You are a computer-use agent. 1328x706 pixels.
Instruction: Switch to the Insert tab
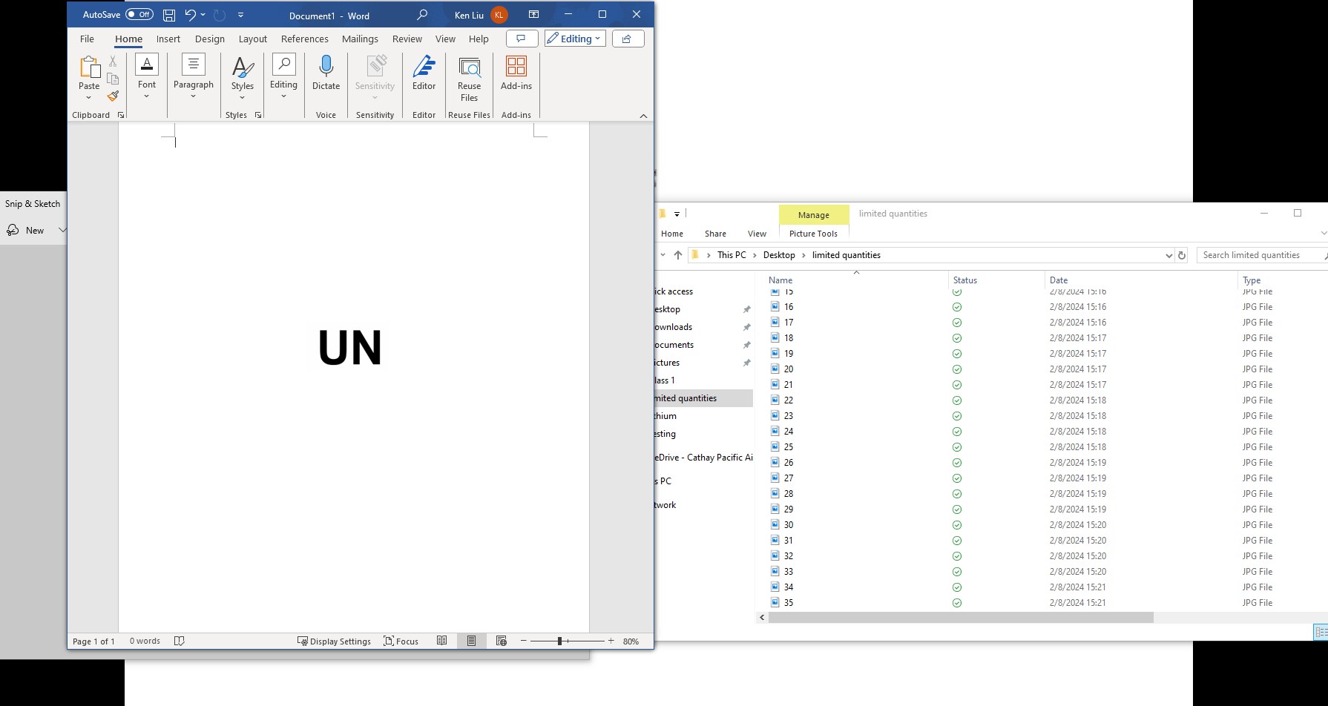(168, 39)
